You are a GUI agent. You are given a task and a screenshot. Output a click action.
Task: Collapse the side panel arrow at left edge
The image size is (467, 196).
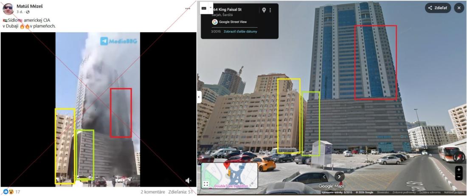(199, 97)
